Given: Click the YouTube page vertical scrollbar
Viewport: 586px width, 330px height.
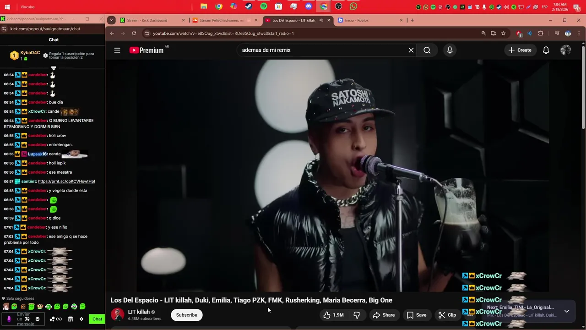Looking at the screenshot, I should coord(583,87).
